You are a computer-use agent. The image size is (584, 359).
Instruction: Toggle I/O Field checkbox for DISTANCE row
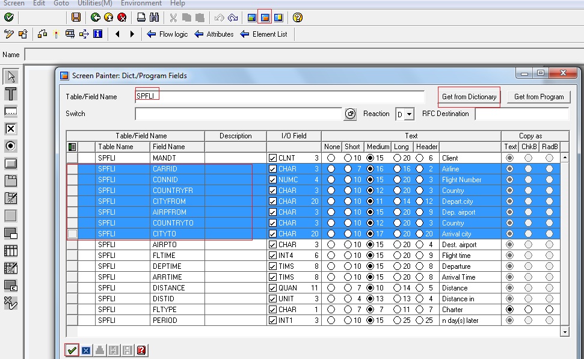[272, 288]
